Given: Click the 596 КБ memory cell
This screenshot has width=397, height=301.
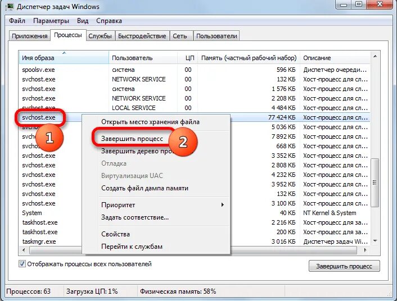Looking at the screenshot, I should pos(286,70).
